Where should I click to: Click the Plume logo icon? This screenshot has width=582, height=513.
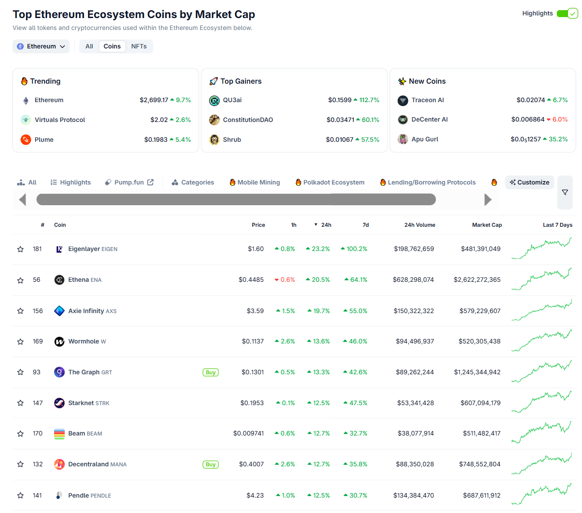pos(26,140)
